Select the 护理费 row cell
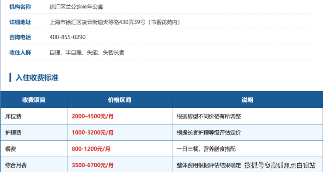Viewport: 323px width, 172px height. click(34, 132)
